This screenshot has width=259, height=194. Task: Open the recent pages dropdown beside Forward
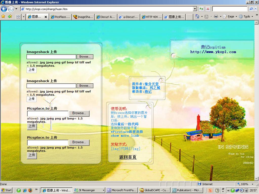pos(16,9)
